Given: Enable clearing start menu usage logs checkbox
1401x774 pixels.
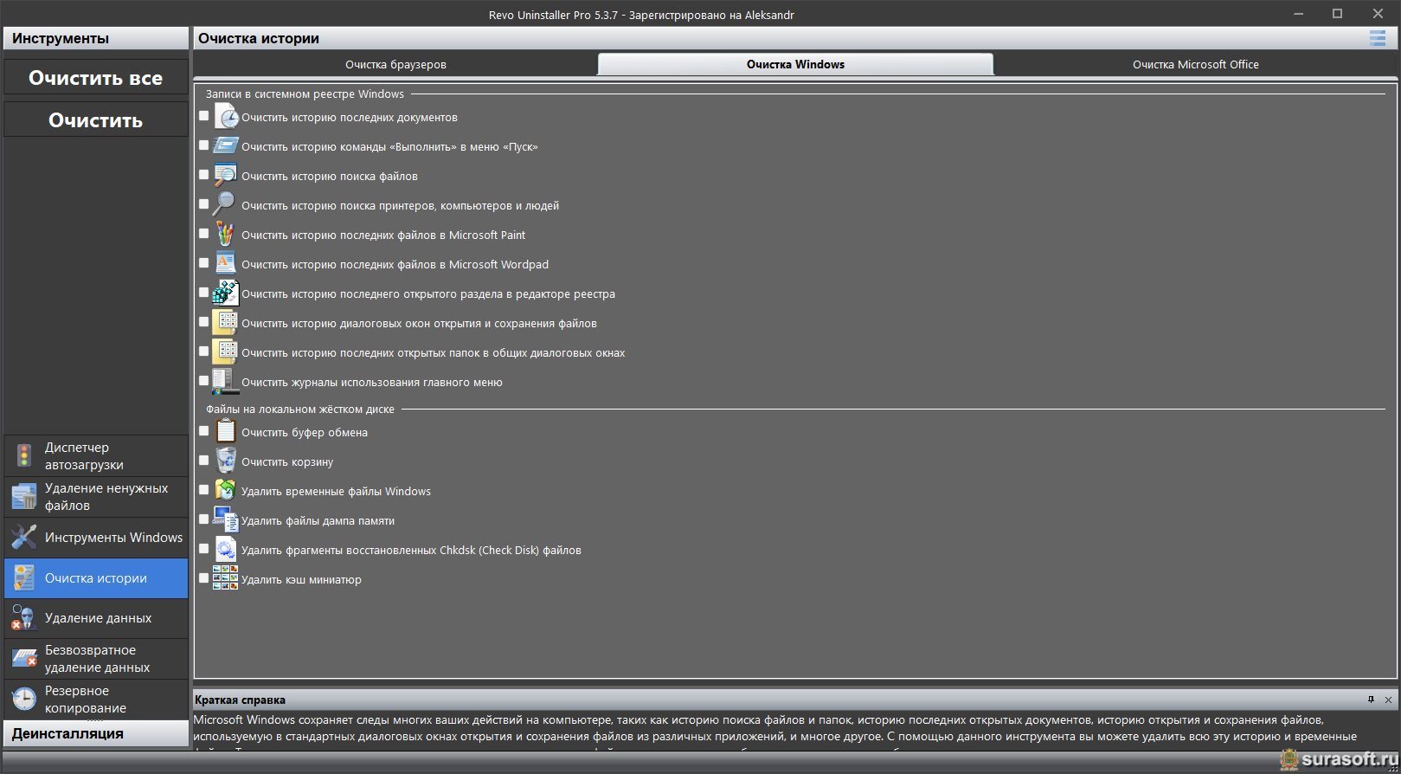Looking at the screenshot, I should pos(204,380).
